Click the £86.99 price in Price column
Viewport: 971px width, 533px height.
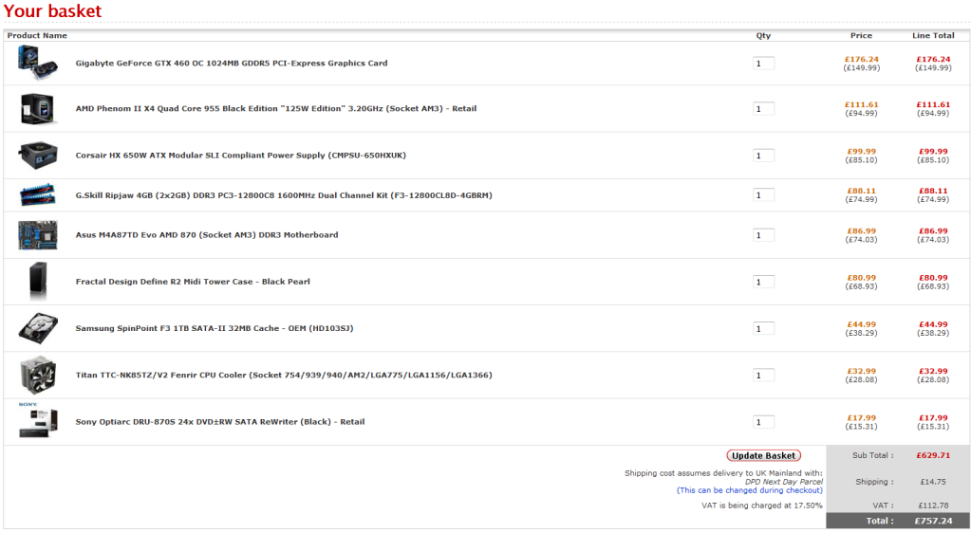pyautogui.click(x=862, y=230)
